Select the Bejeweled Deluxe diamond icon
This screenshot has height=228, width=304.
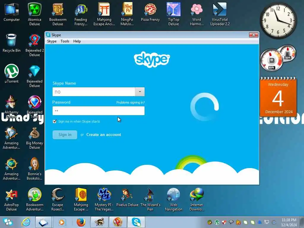(34, 76)
